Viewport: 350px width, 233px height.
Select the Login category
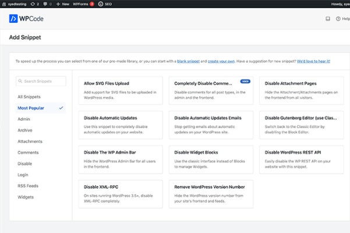point(23,175)
